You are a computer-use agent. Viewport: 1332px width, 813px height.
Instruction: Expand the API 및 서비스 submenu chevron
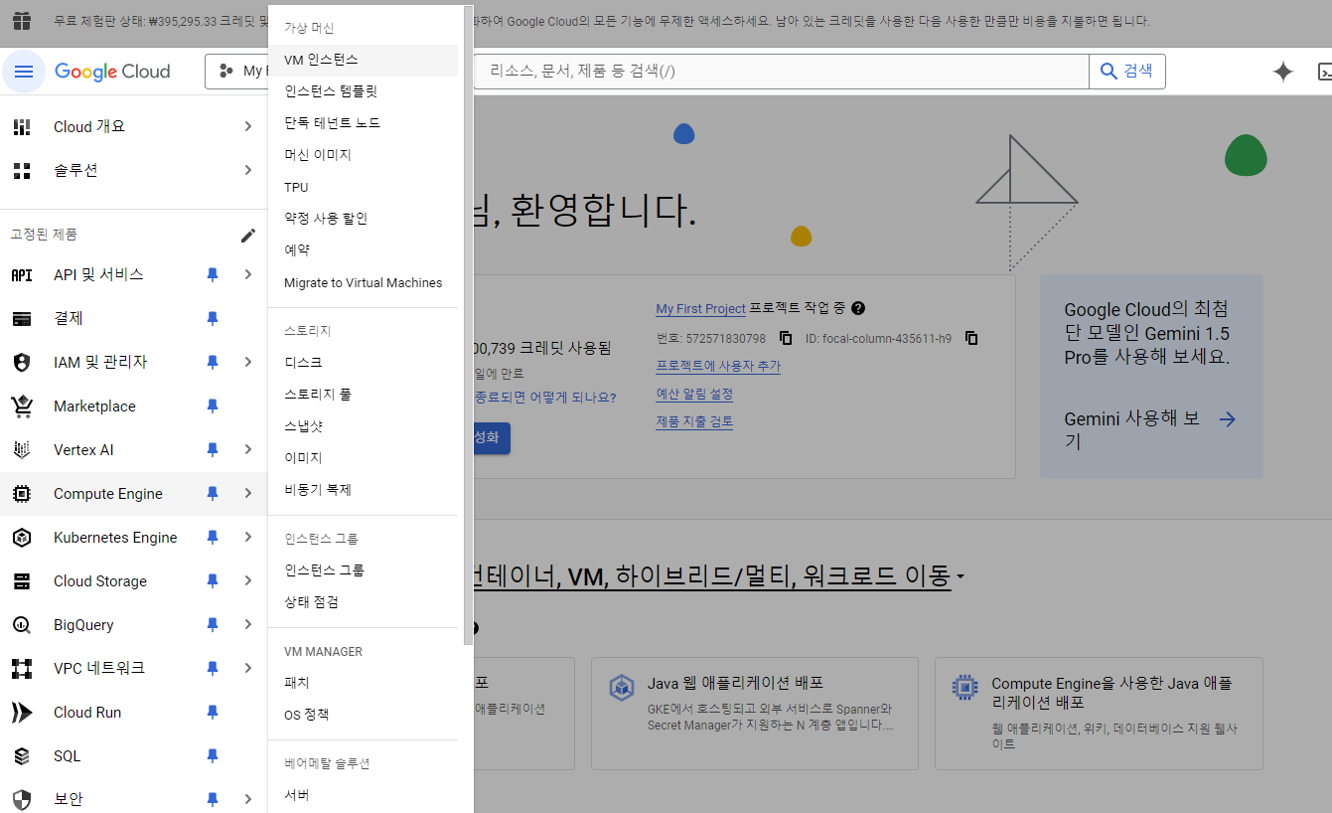[x=248, y=275]
